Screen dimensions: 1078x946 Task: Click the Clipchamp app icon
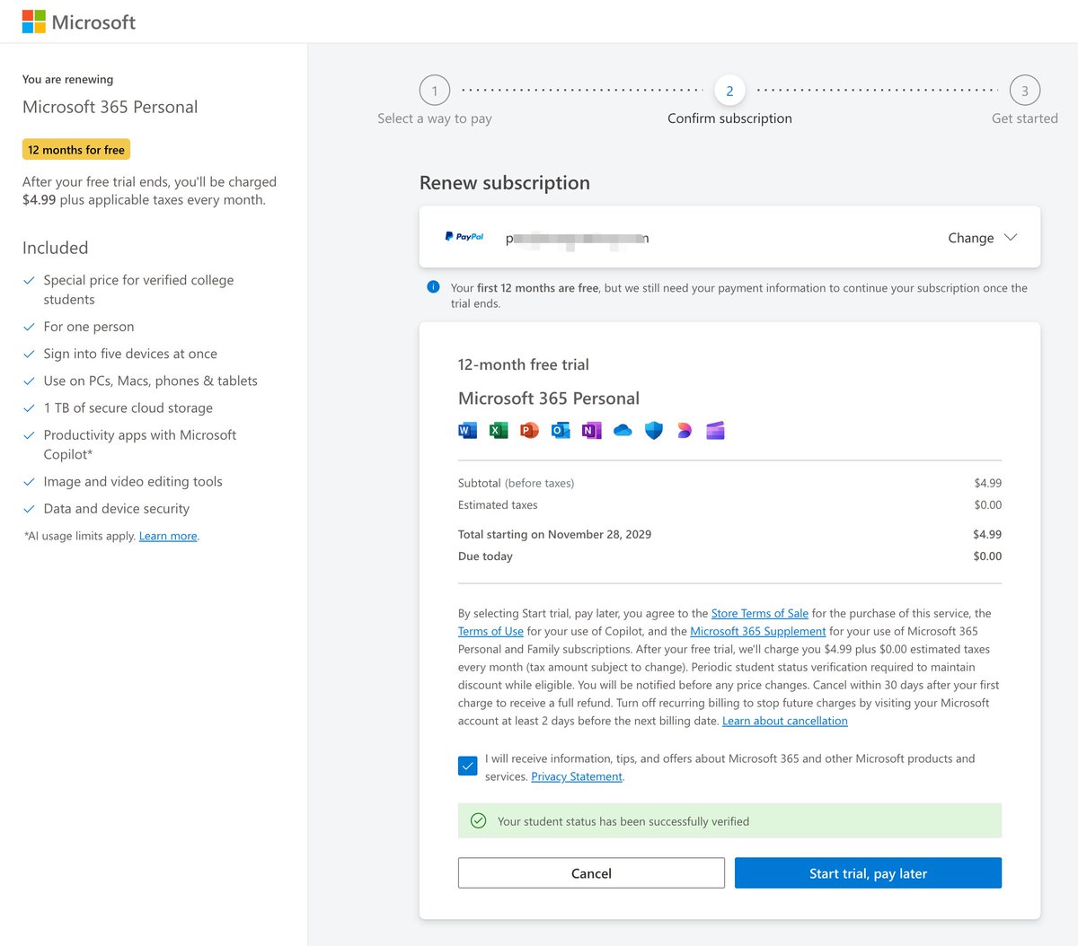(x=715, y=431)
